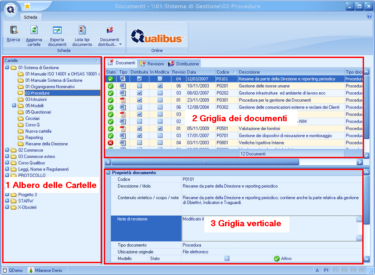Click the Ricerca search icon
This screenshot has width=375, height=275.
pos(14,30)
